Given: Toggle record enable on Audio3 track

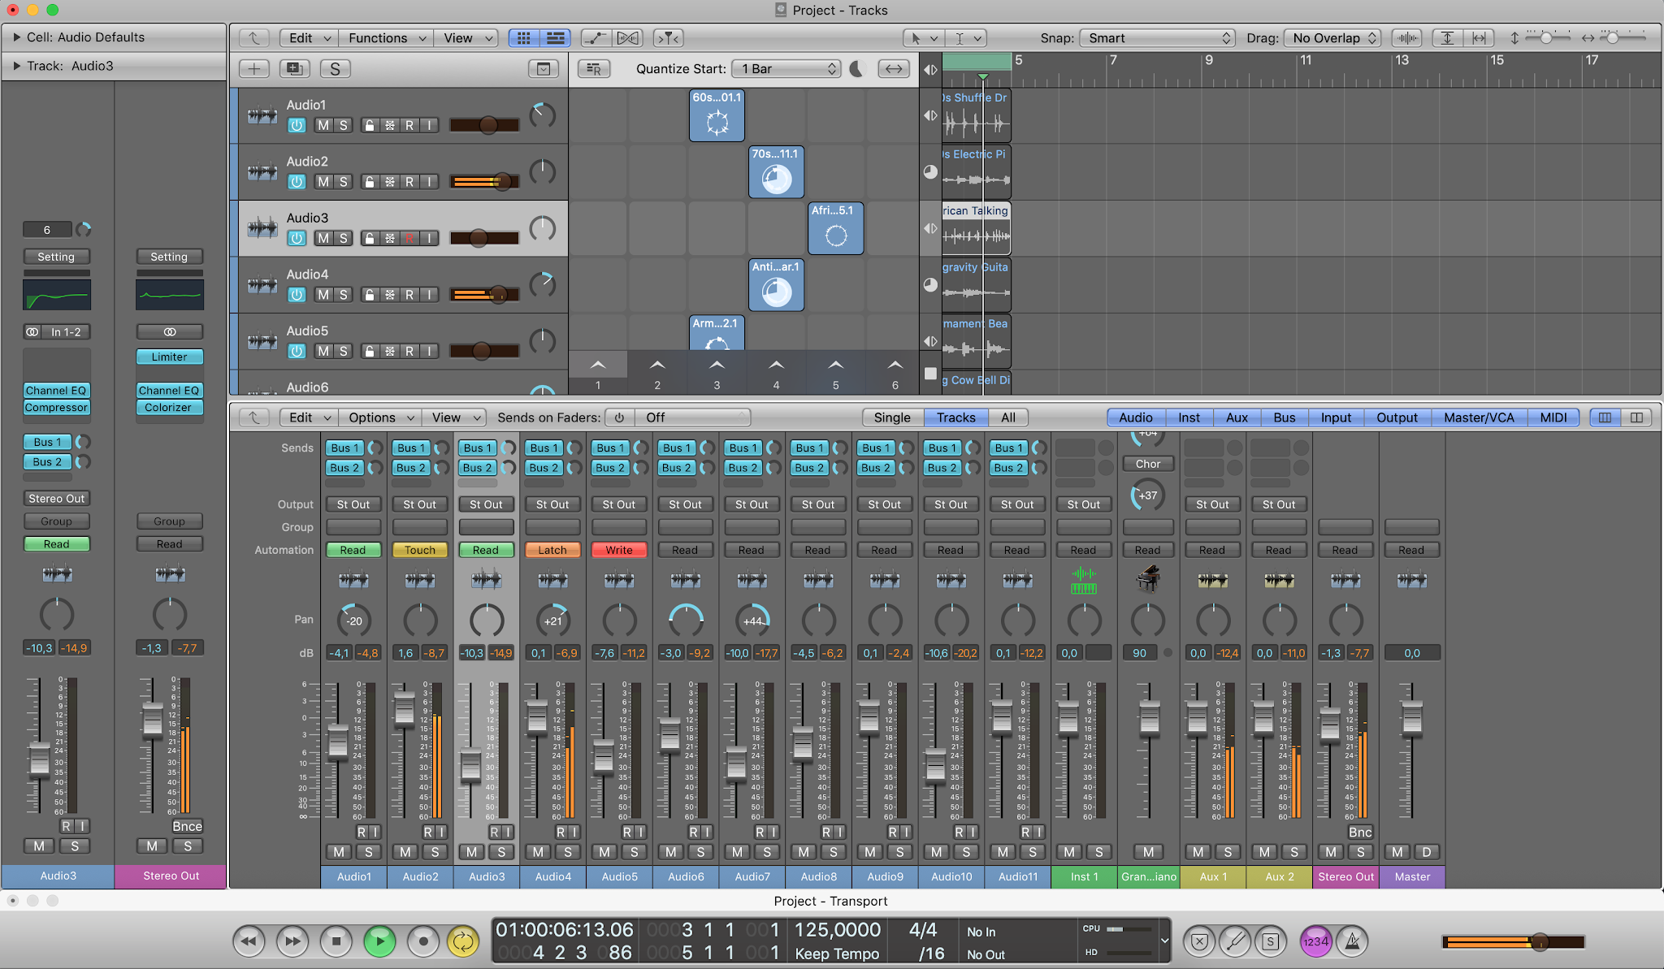Looking at the screenshot, I should pos(409,238).
